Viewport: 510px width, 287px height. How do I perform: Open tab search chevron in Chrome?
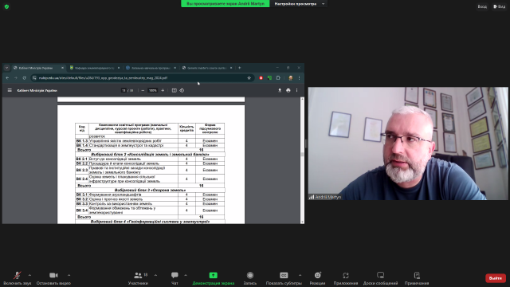pyautogui.click(x=6, y=68)
